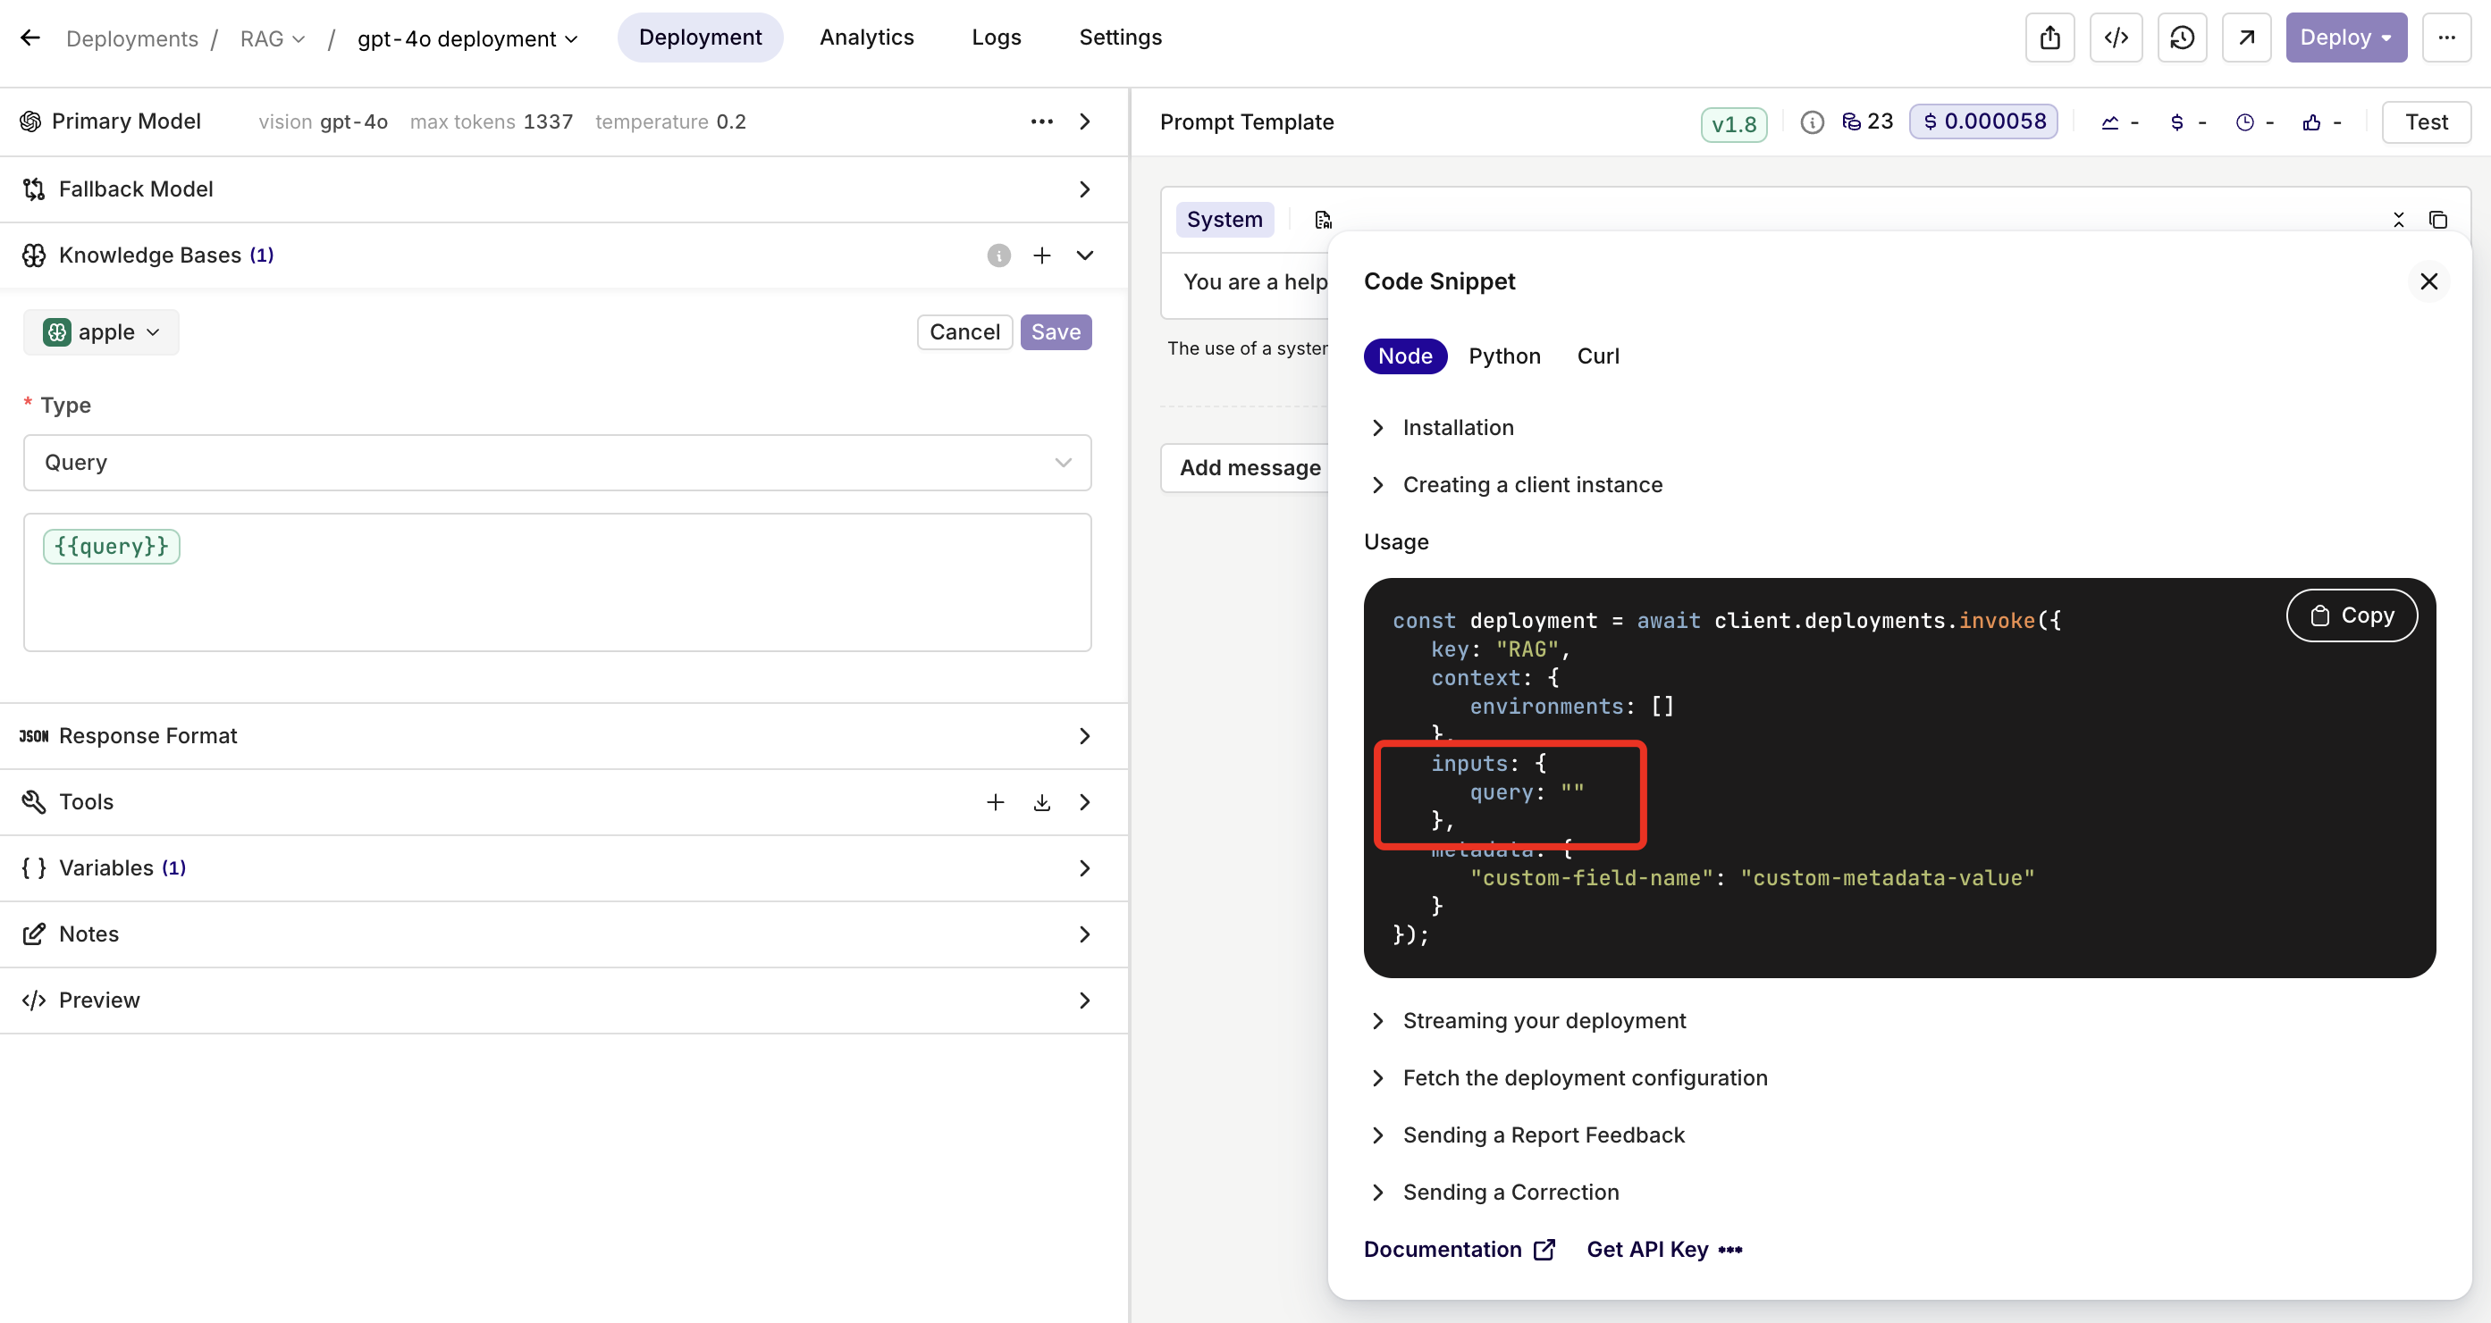This screenshot has height=1323, width=2491.
Task: Expand the Response Format section
Action: 1086,735
